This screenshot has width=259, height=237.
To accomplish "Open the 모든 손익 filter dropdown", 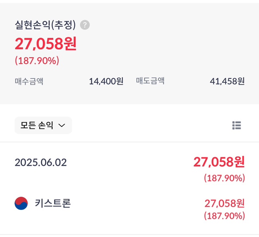I will coord(43,125).
